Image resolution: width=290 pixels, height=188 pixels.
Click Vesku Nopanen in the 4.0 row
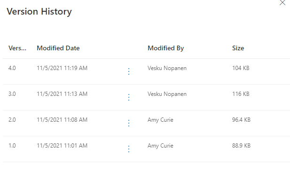pyautogui.click(x=167, y=68)
